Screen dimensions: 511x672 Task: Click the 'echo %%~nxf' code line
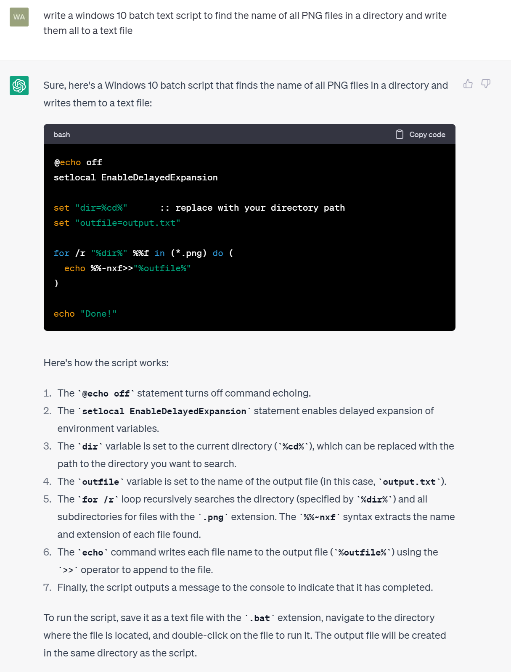click(127, 268)
